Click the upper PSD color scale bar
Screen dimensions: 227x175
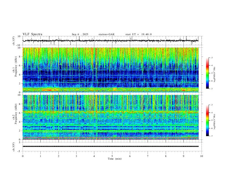pos(207,73)
